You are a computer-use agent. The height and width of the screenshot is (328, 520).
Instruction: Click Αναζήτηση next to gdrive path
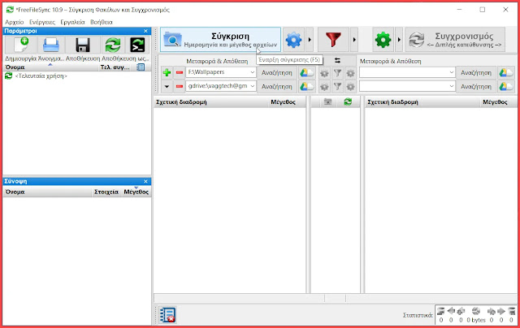(x=277, y=87)
